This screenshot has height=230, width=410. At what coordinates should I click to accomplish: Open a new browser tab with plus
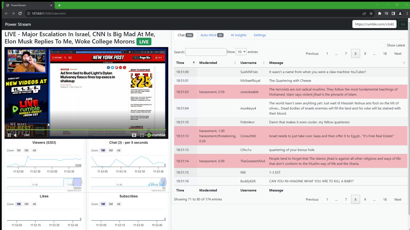59,5
